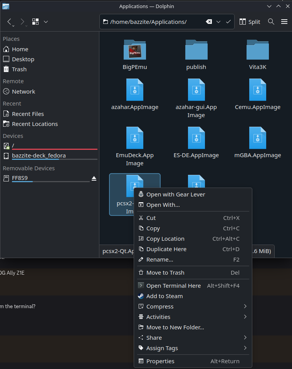The image size is (292, 369).
Task: Open view mode dropdown arrow
Action: tap(46, 22)
